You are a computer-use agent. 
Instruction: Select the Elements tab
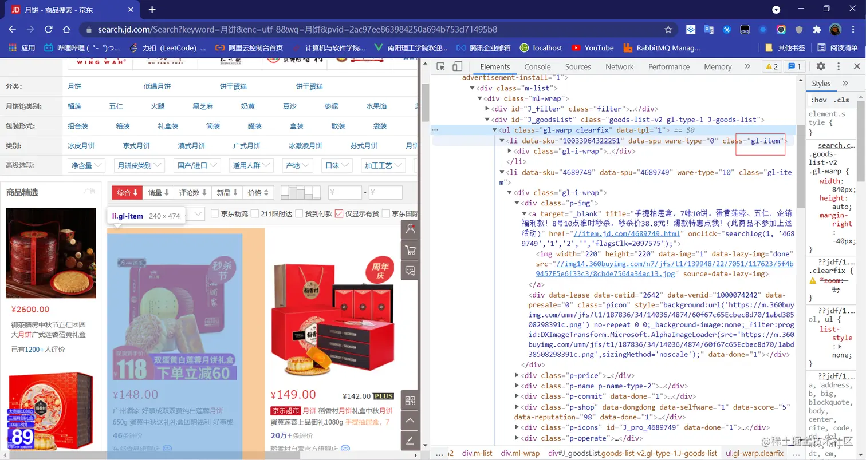(x=495, y=66)
